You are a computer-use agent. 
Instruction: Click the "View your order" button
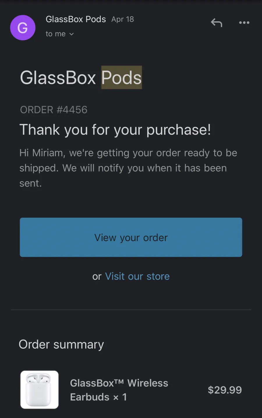(x=131, y=237)
